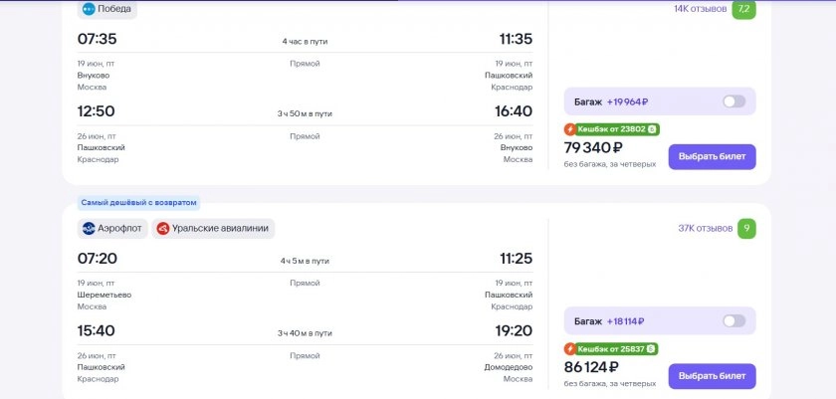Enable baggage toggle for +19 964 ₽

733,101
